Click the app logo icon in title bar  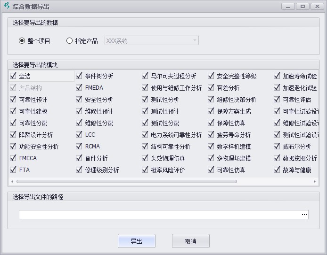[x=6, y=7]
